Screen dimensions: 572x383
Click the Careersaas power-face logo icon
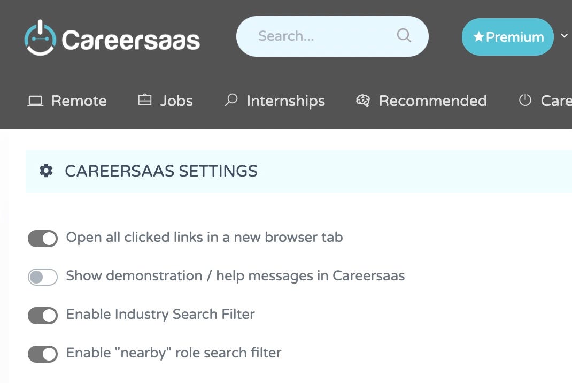click(x=40, y=37)
